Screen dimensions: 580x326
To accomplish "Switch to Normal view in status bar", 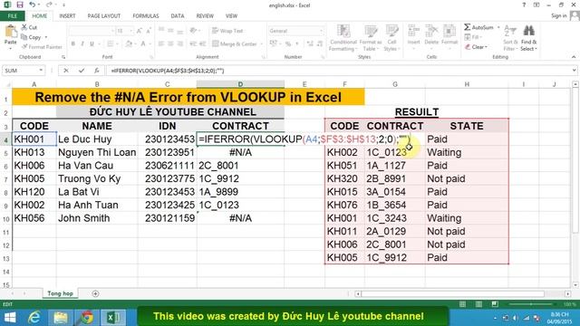I will (462, 304).
